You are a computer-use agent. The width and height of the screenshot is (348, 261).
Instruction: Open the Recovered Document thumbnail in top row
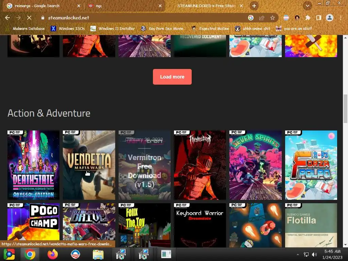tap(200, 46)
